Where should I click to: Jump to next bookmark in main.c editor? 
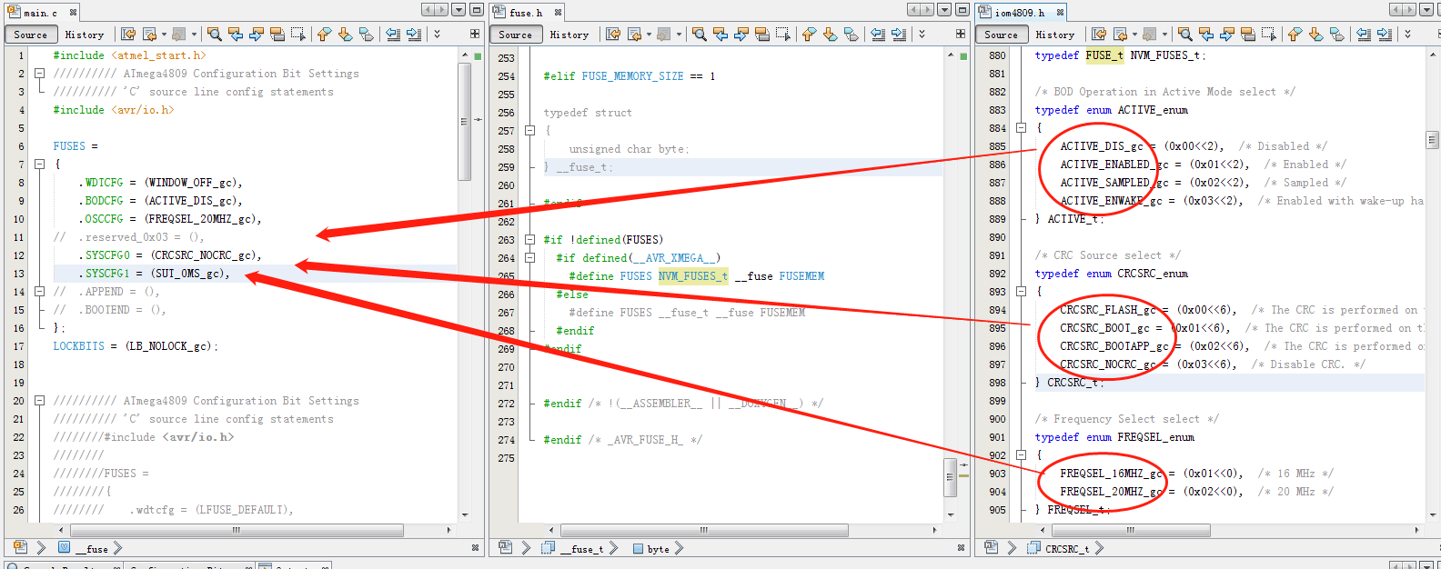point(345,34)
